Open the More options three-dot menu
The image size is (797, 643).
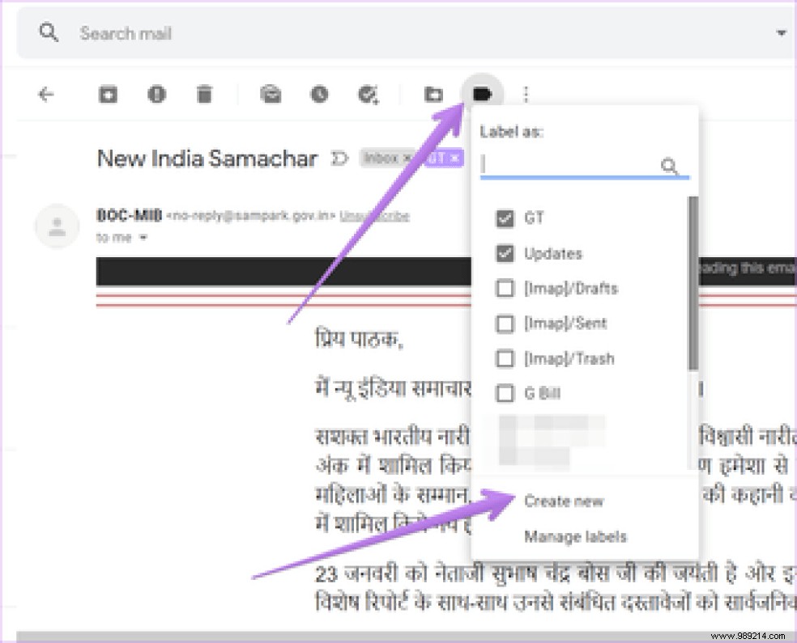(526, 94)
